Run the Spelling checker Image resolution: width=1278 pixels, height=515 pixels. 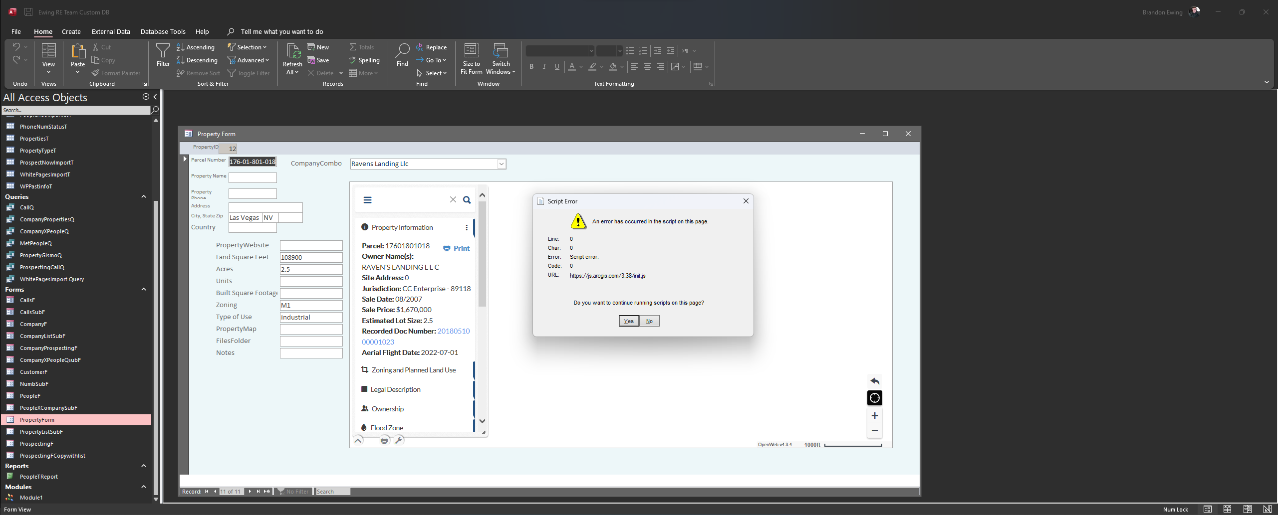coord(365,60)
